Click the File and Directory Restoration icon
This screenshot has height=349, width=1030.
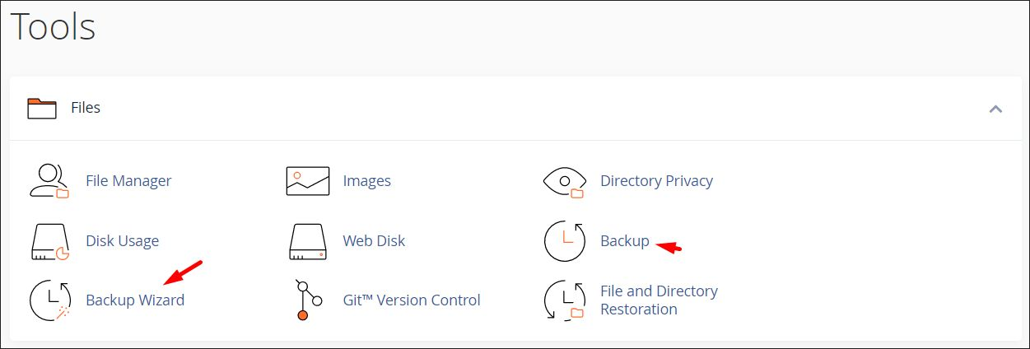pos(565,300)
